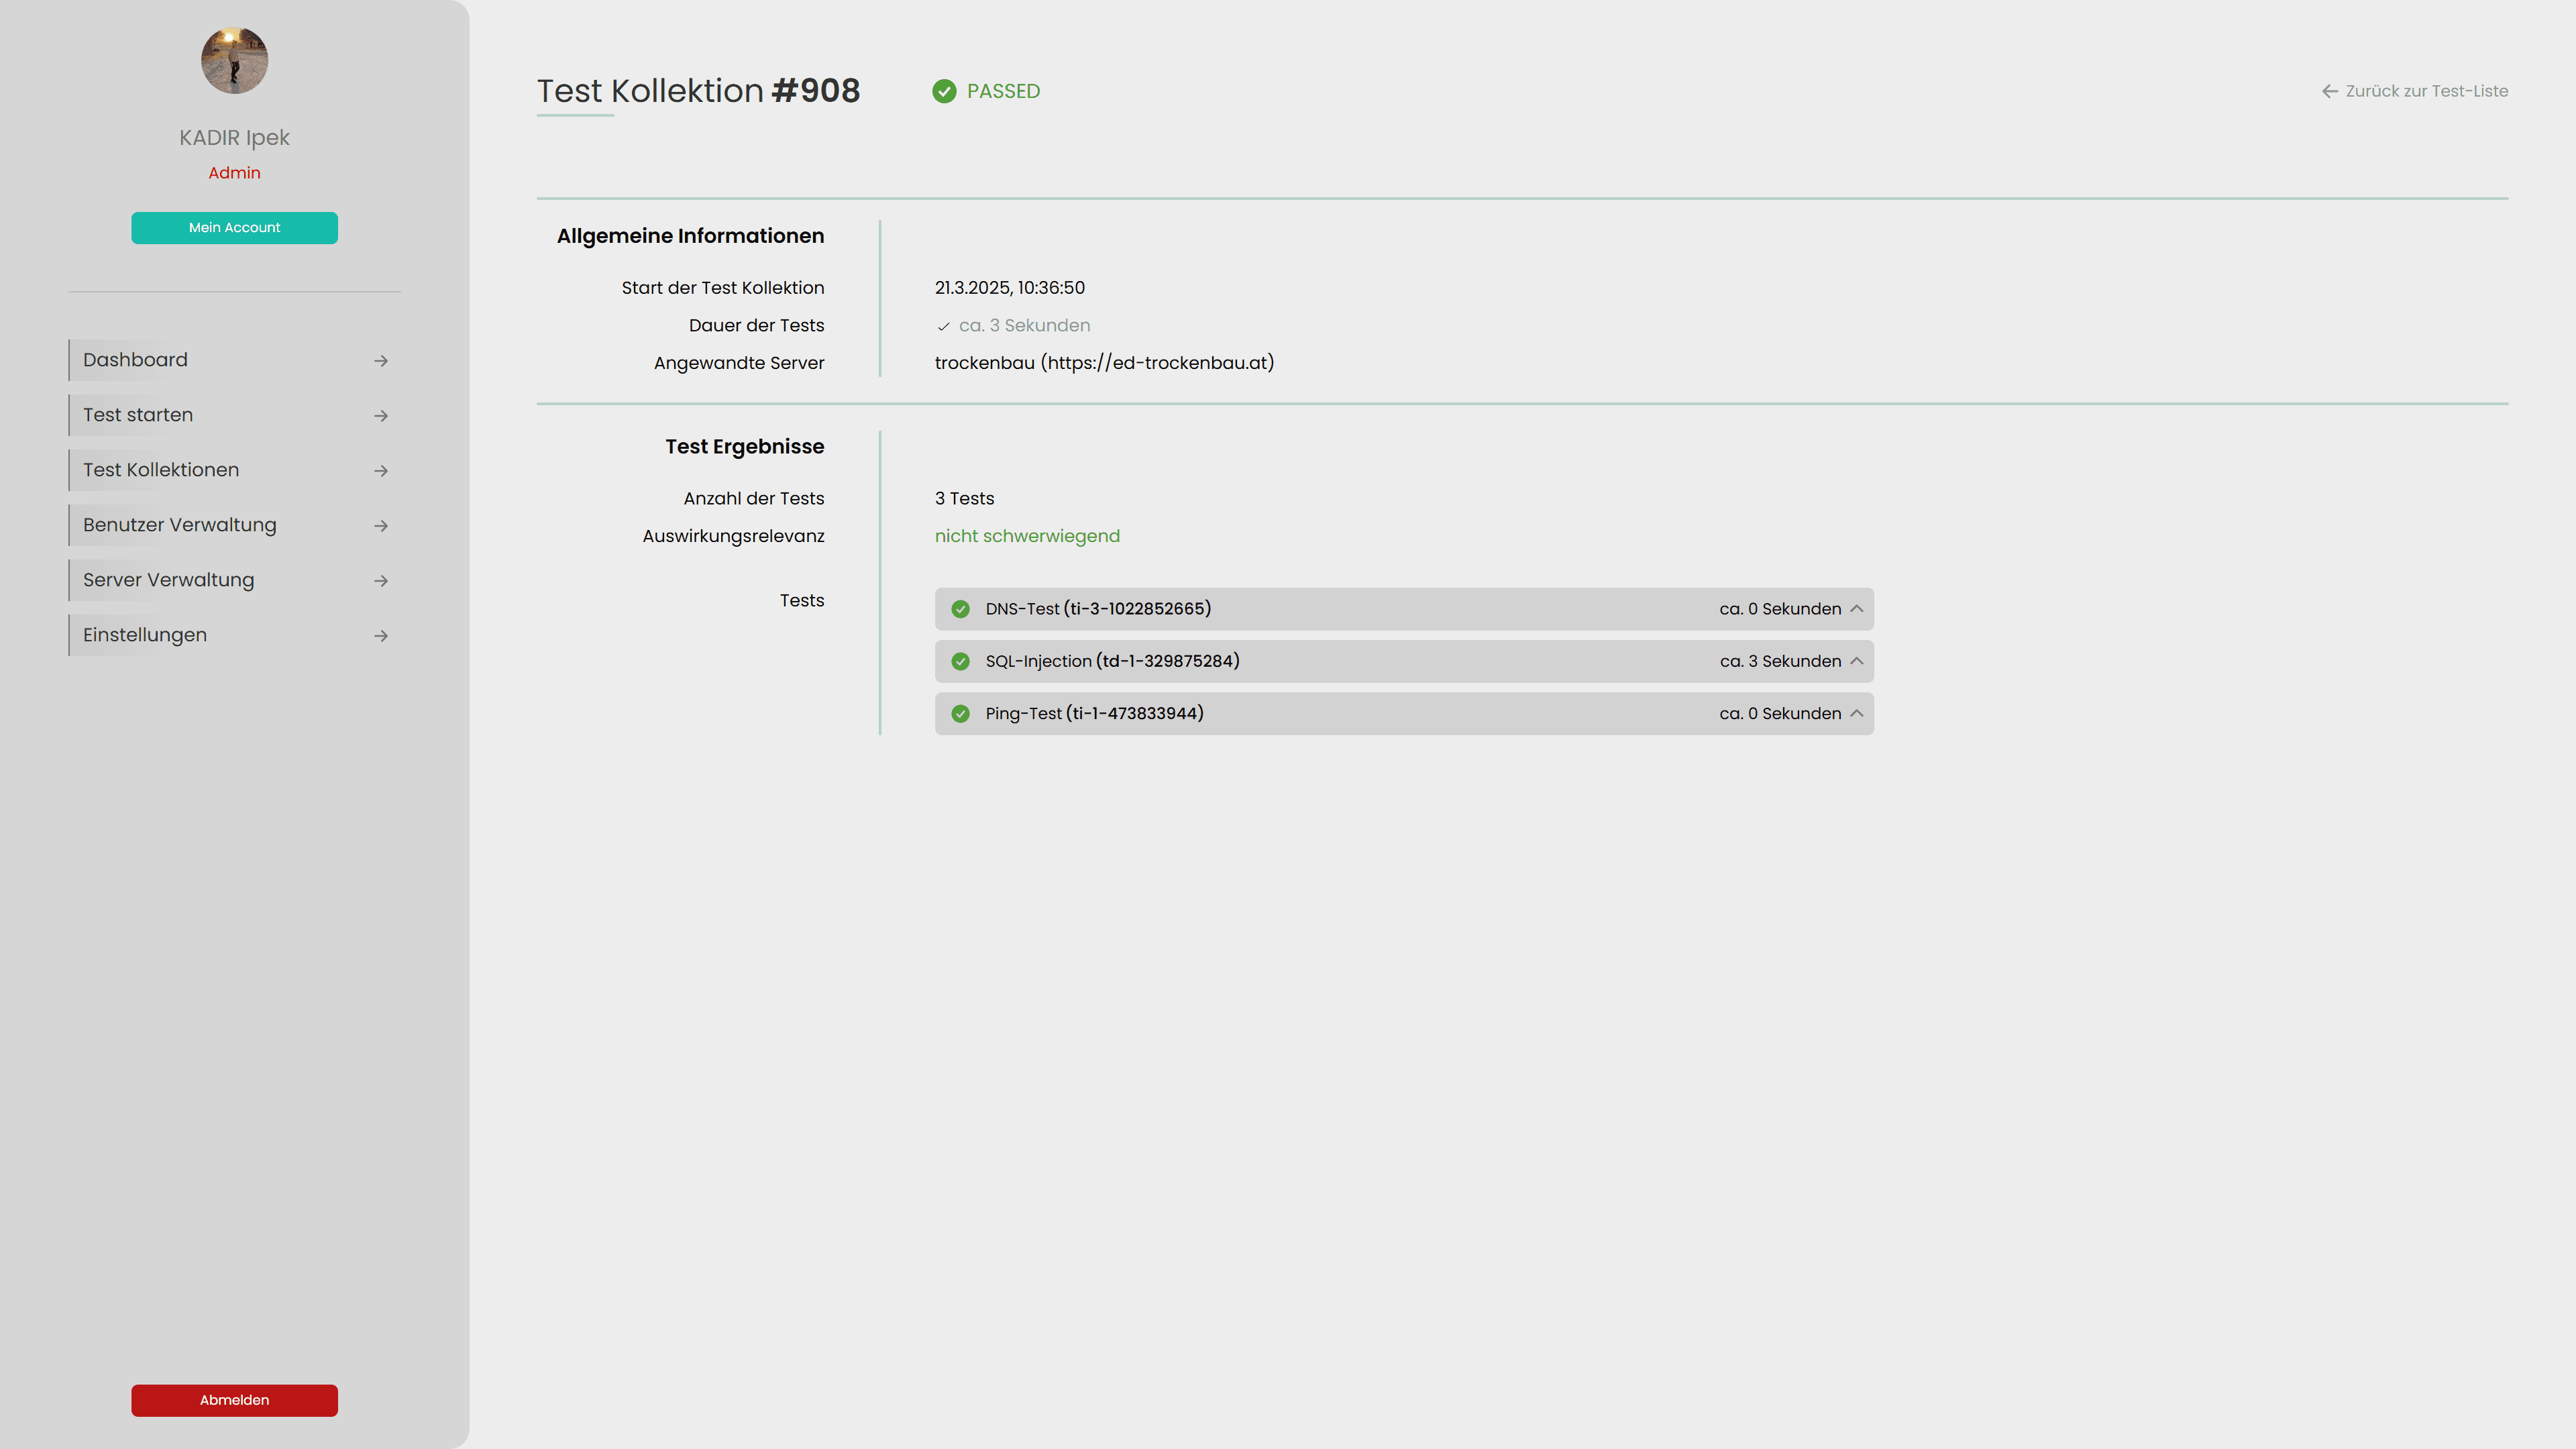
Task: Collapse the SQL-Injection test details
Action: coord(1858,661)
